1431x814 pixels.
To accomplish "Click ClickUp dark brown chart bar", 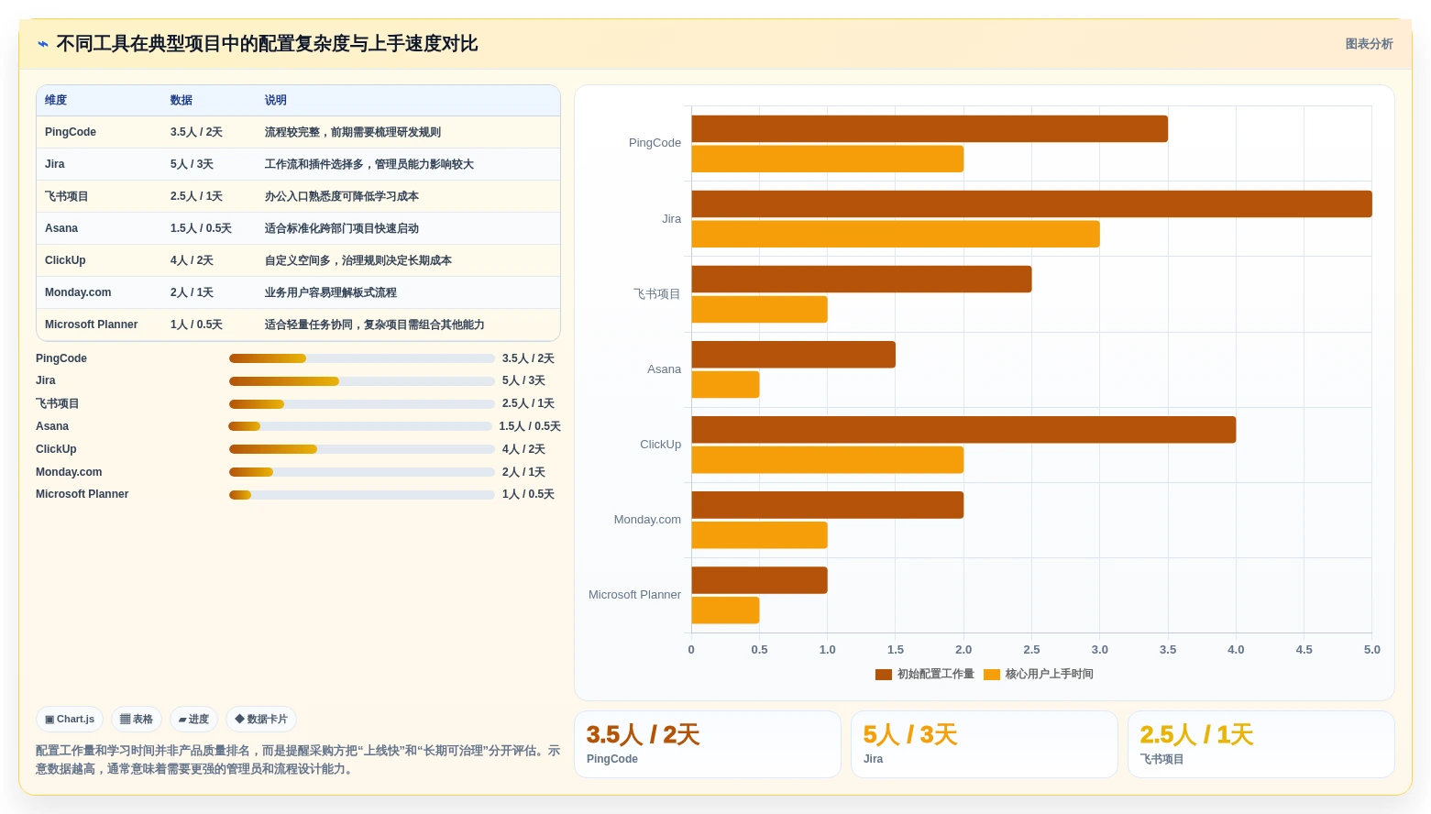I will 963,430.
